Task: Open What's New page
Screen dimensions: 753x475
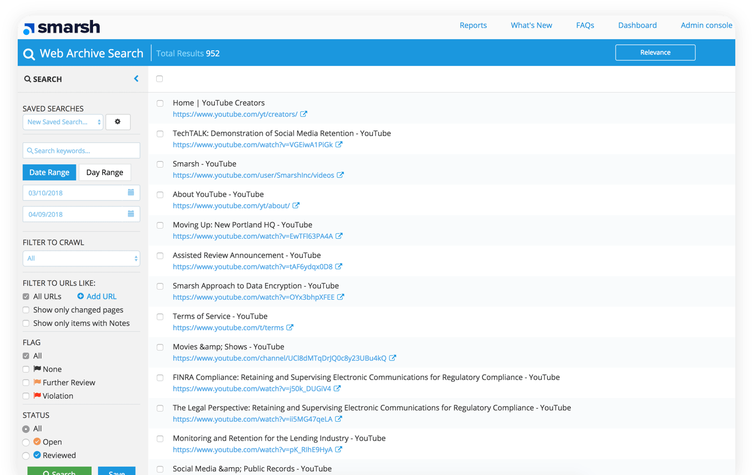Action: (532, 25)
